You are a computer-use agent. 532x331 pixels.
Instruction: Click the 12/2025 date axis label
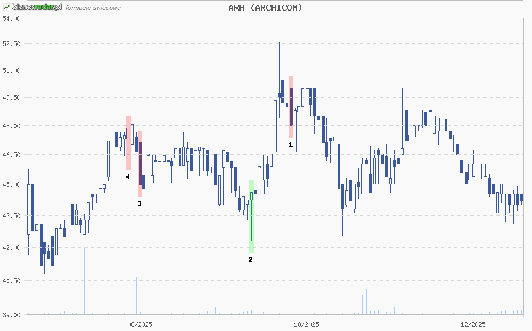pos(473,324)
